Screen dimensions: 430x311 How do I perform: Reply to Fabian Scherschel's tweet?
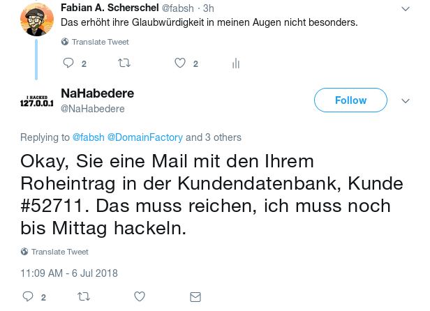pos(68,63)
